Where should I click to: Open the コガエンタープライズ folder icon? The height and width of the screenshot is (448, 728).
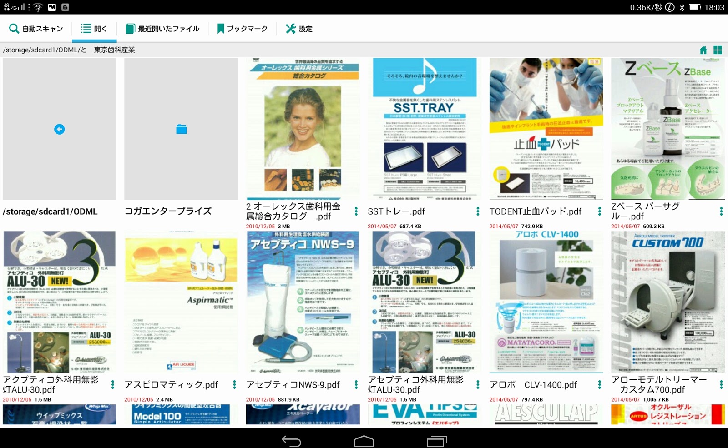[181, 129]
